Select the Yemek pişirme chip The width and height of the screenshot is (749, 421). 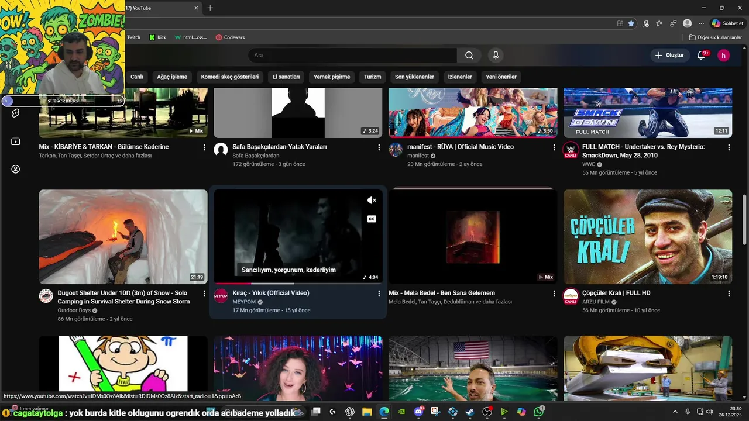pos(332,77)
